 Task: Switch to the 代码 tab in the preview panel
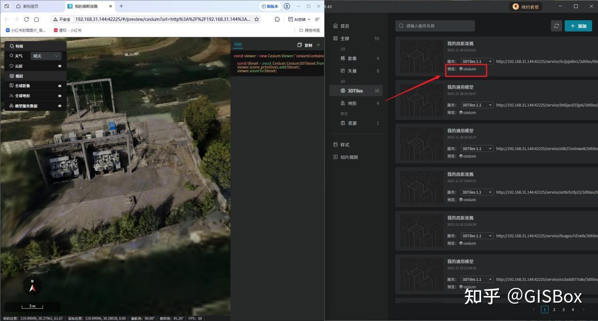click(x=237, y=44)
